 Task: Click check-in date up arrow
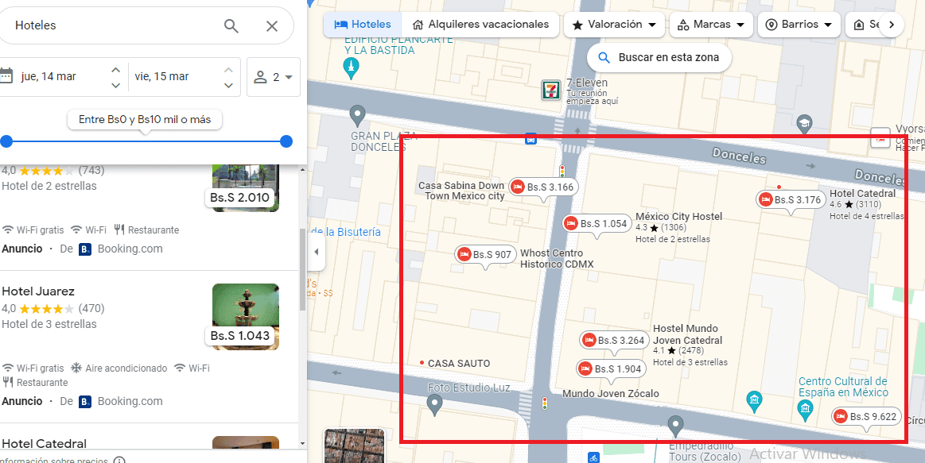[x=115, y=70]
